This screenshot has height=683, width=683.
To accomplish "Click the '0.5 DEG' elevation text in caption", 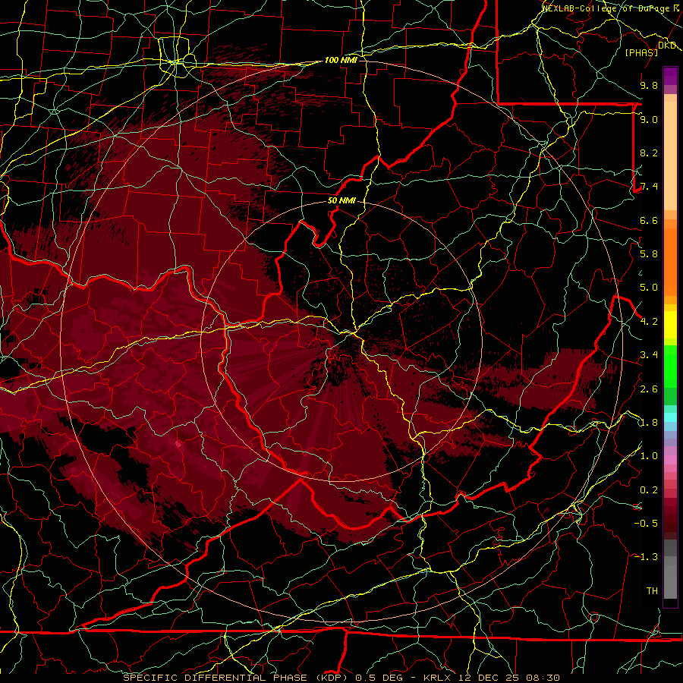I will pyautogui.click(x=379, y=678).
